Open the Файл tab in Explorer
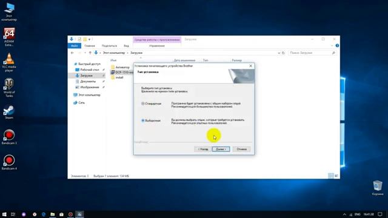Image resolution: width=388 pixels, height=218 pixels. tap(74, 46)
